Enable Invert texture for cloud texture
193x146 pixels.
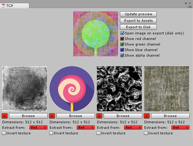[98, 133]
